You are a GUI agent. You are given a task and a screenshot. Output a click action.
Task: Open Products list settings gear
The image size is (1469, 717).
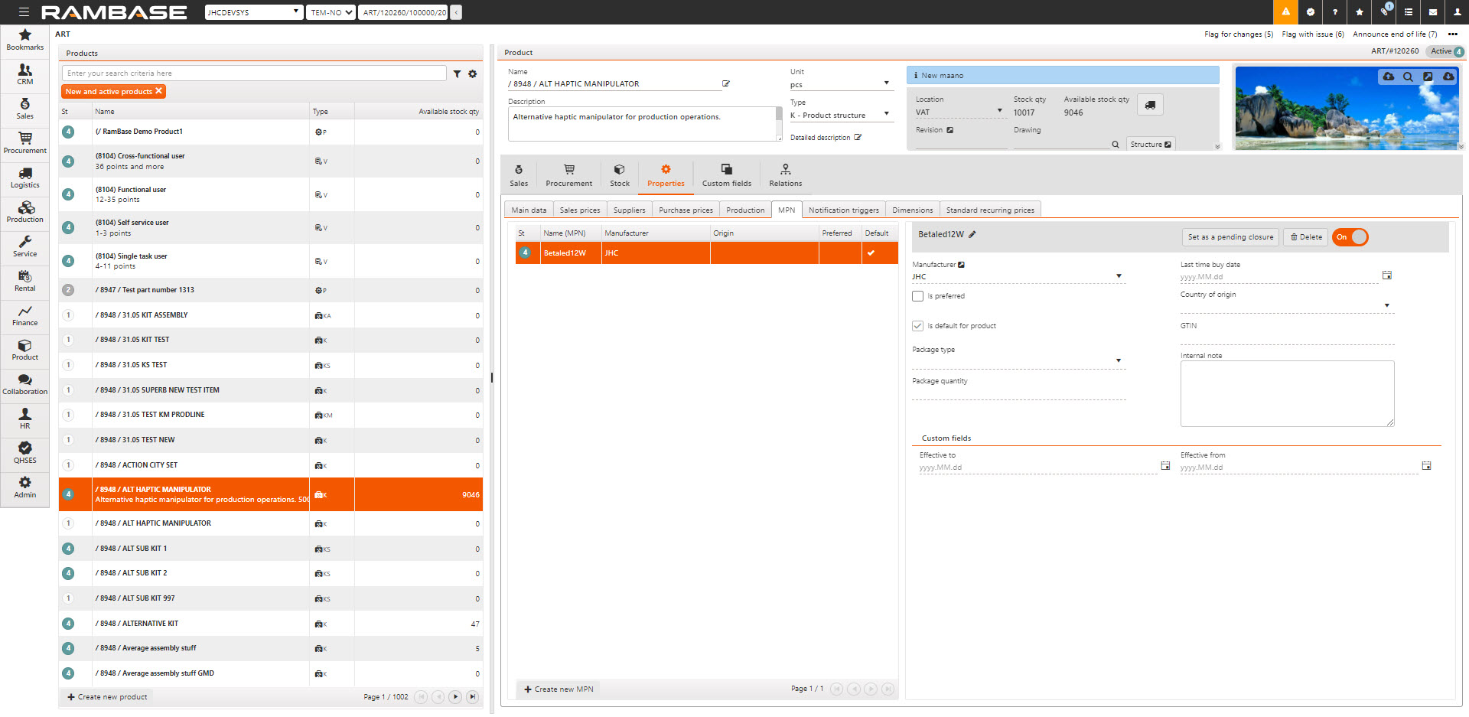pyautogui.click(x=473, y=73)
